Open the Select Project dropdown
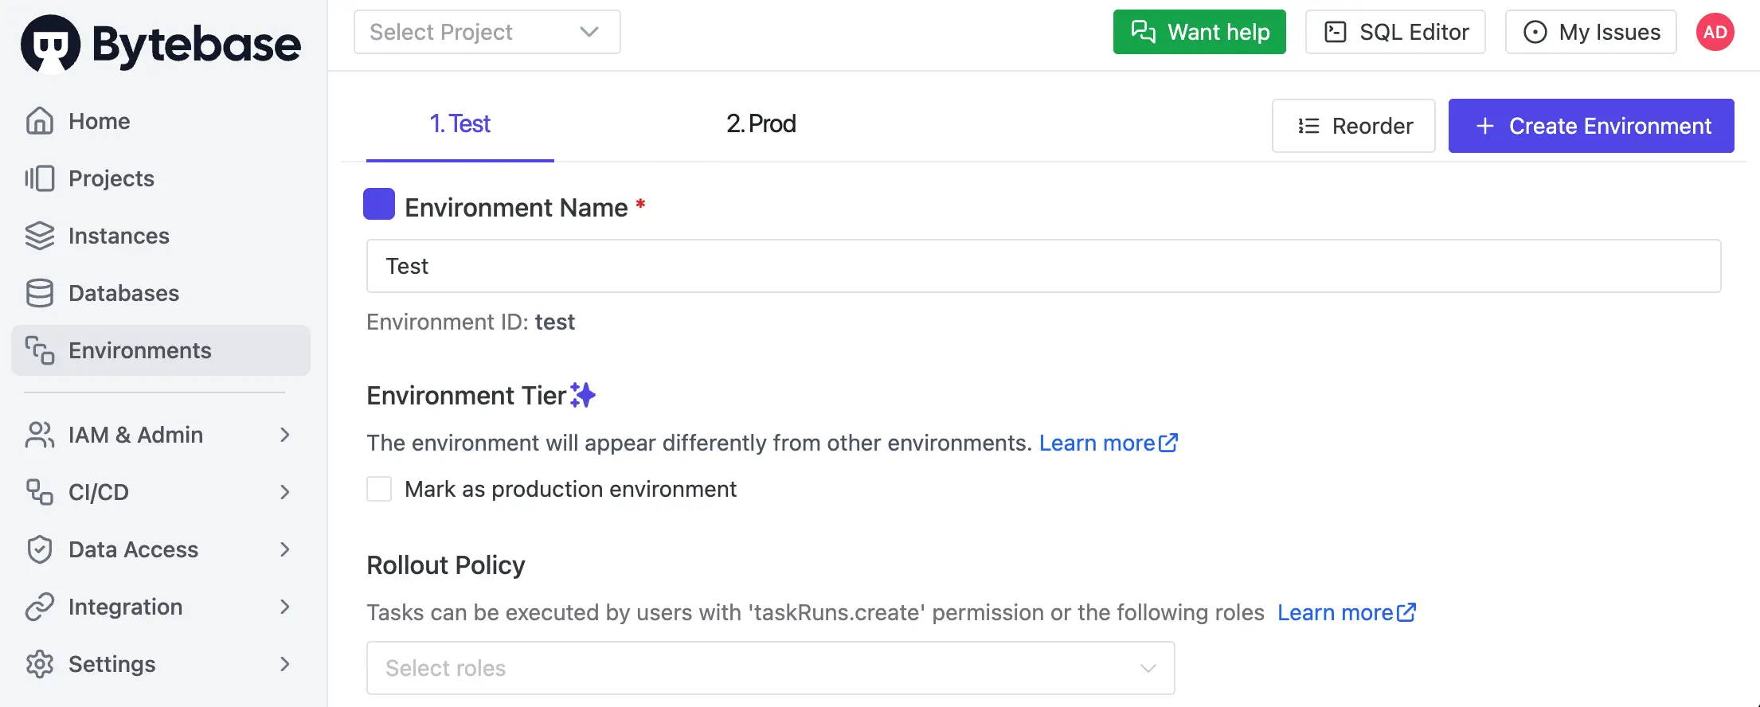The width and height of the screenshot is (1760, 707). pyautogui.click(x=487, y=32)
